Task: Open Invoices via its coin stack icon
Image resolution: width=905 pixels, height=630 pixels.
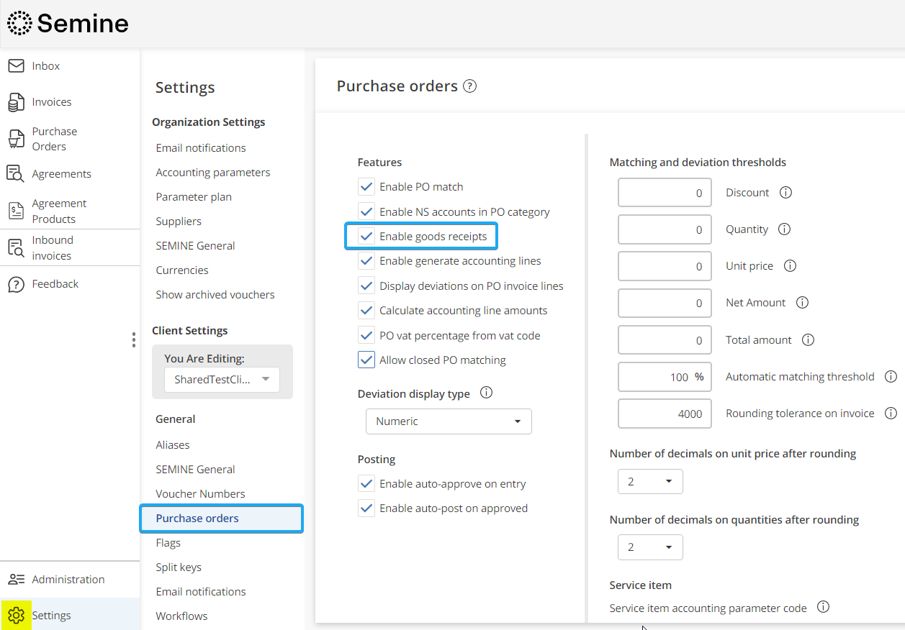Action: [x=16, y=102]
